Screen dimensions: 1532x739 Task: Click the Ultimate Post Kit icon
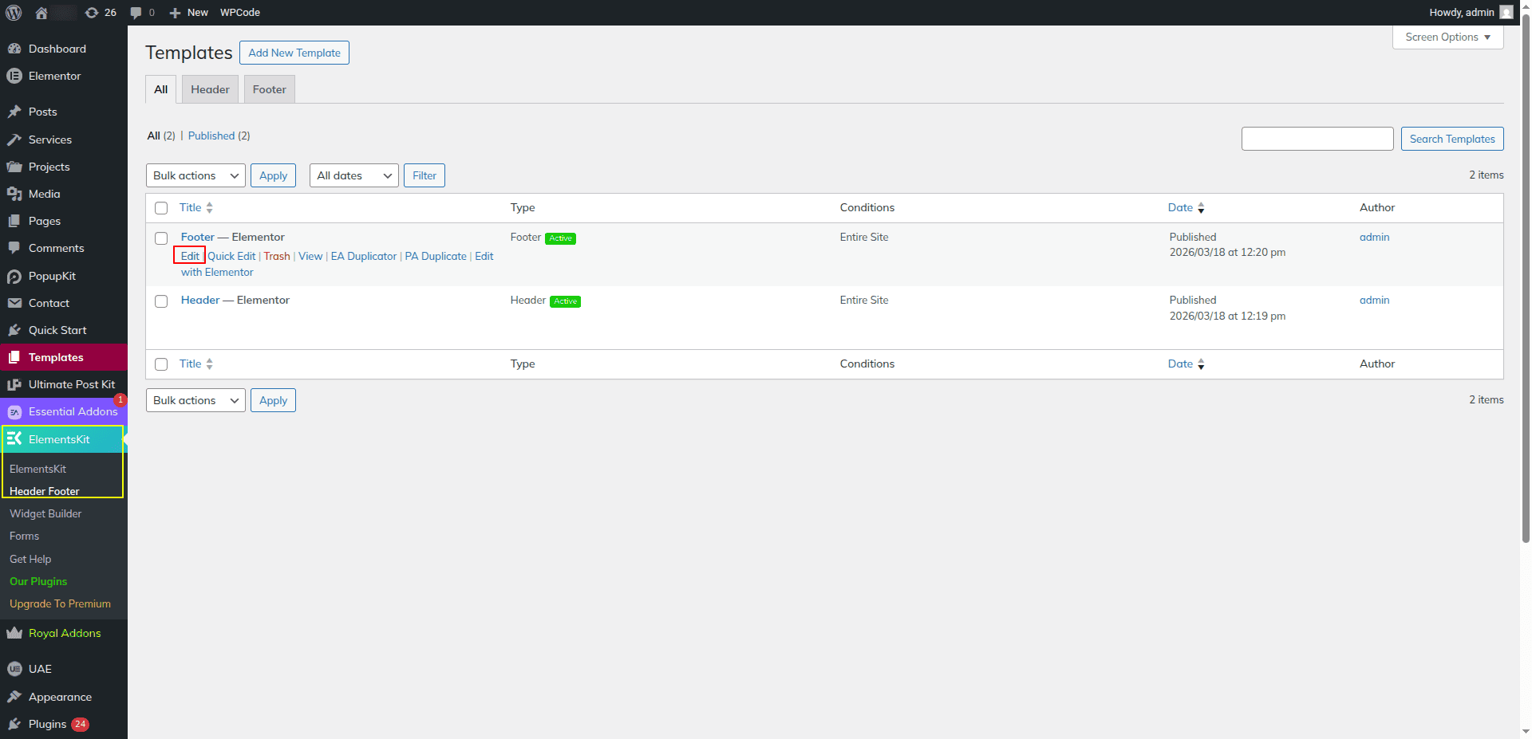(x=14, y=384)
